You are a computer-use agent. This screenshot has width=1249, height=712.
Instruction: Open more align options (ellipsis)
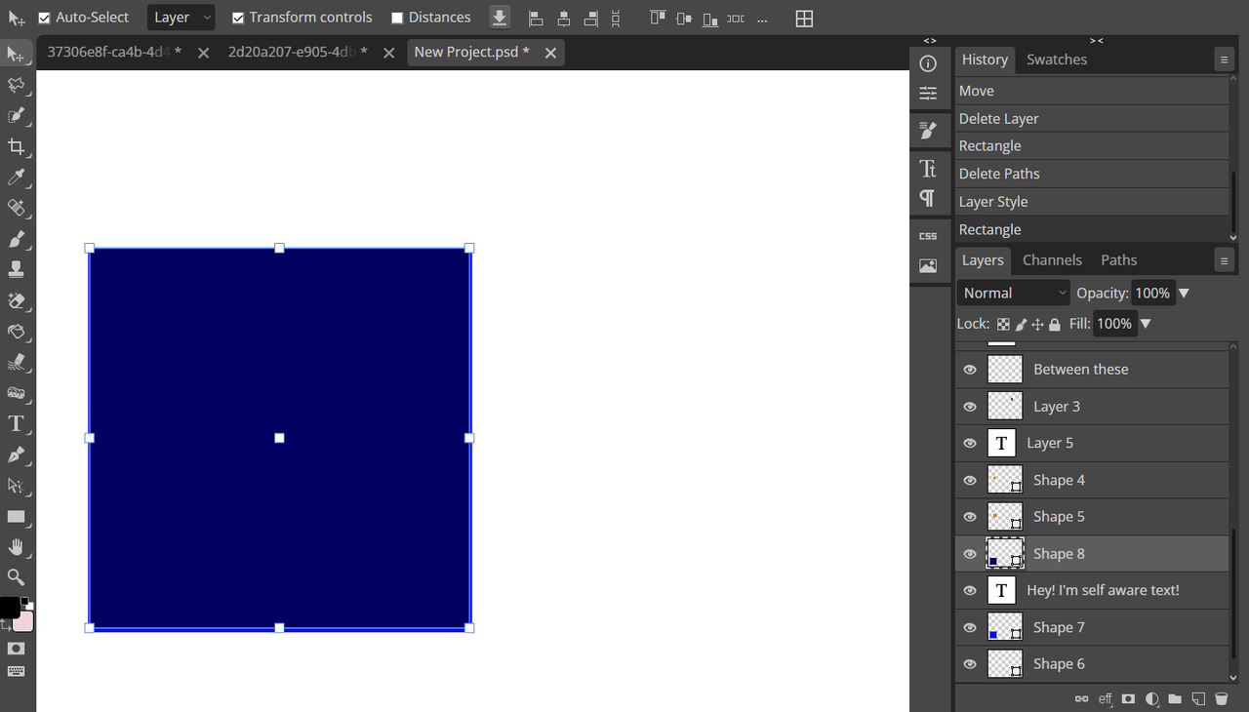pyautogui.click(x=762, y=19)
